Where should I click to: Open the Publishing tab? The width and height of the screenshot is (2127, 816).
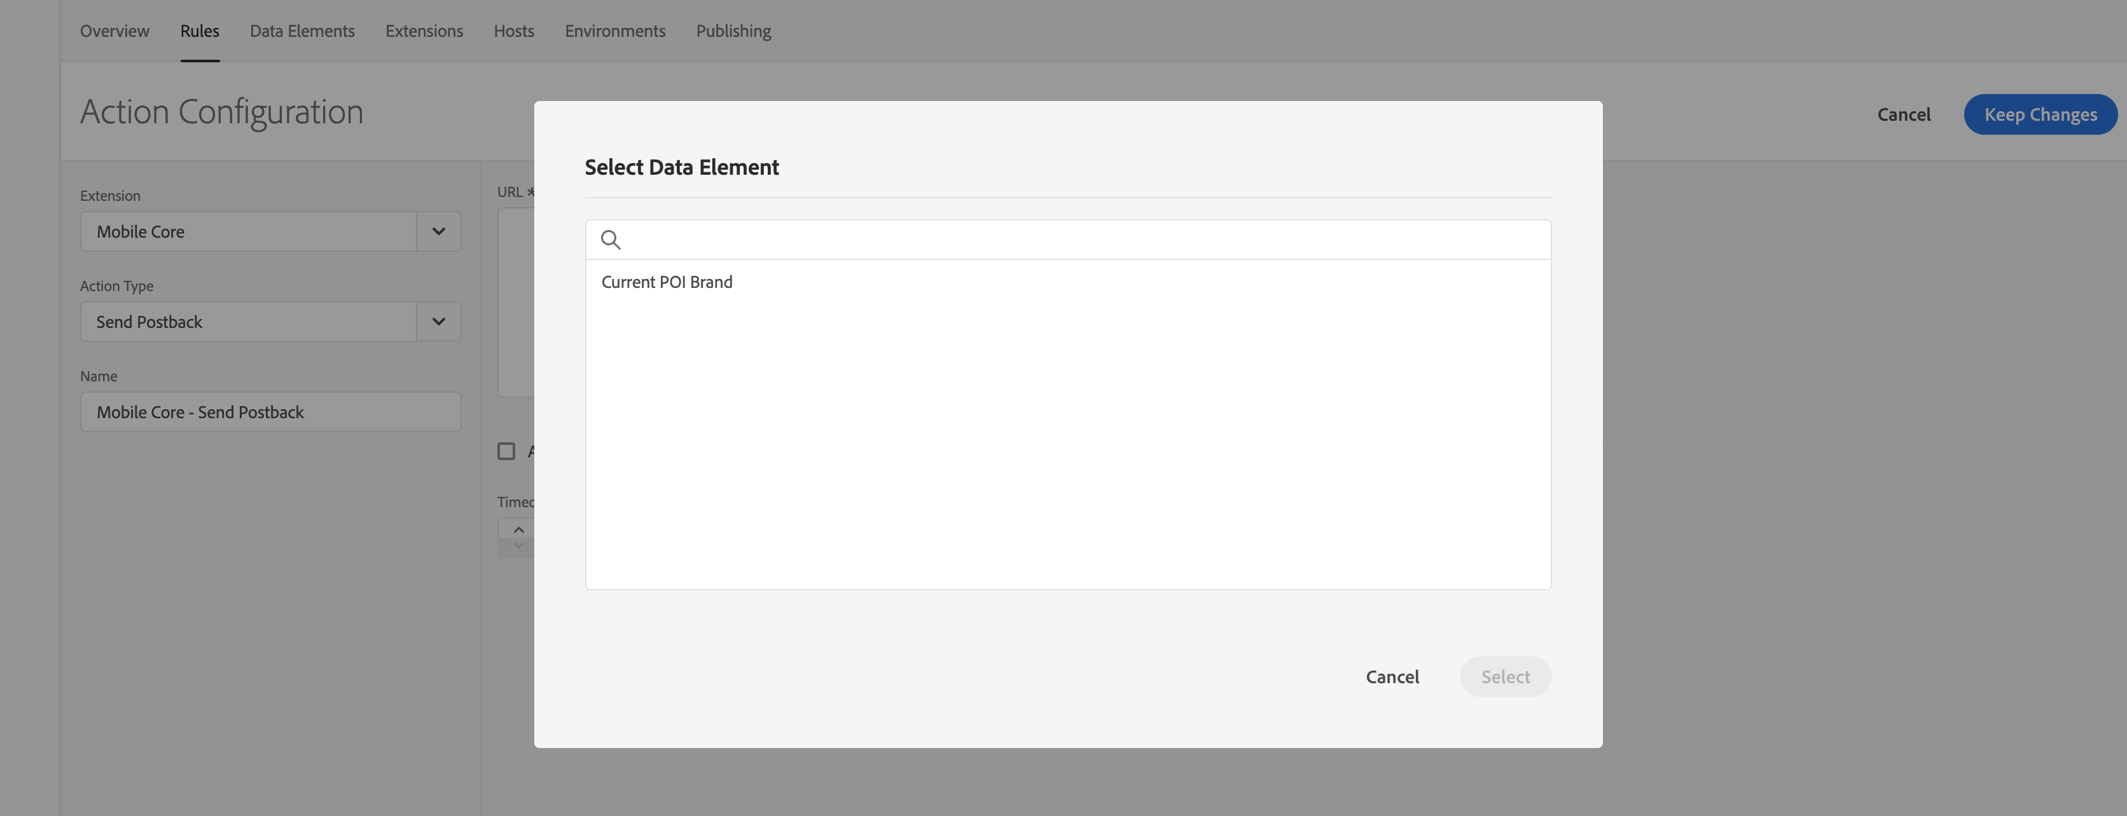pos(733,31)
